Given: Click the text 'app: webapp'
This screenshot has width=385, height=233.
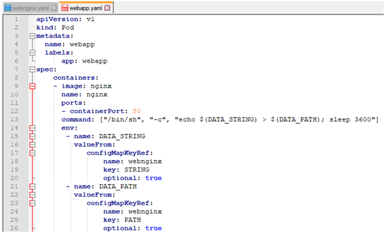Looking at the screenshot, I should click(x=84, y=61).
